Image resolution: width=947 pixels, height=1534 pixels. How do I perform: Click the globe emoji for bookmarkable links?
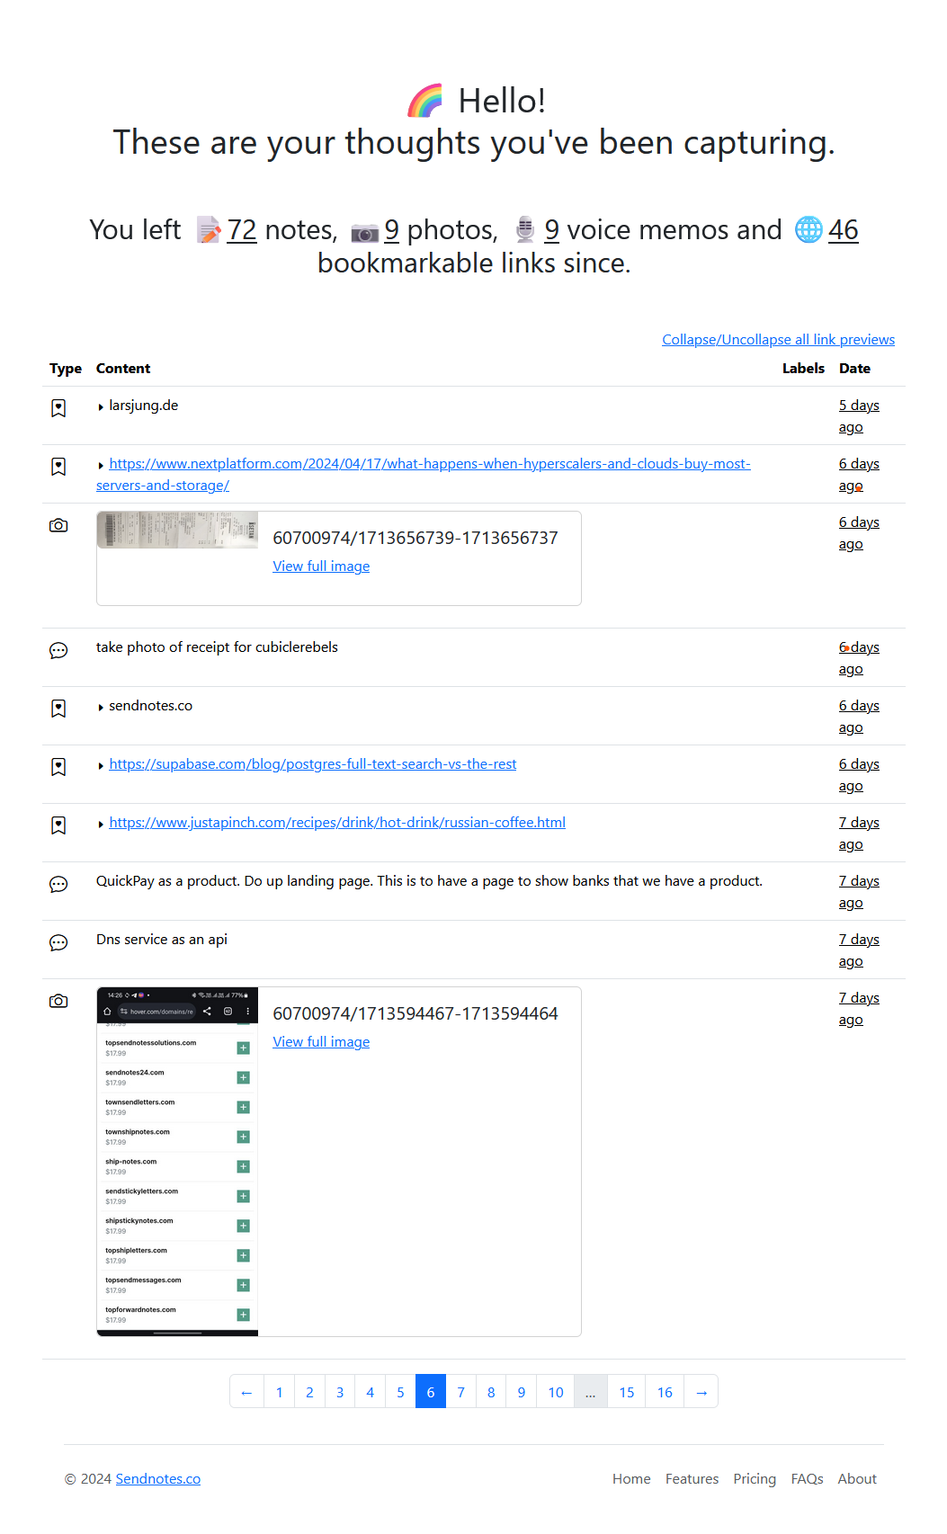(x=809, y=230)
